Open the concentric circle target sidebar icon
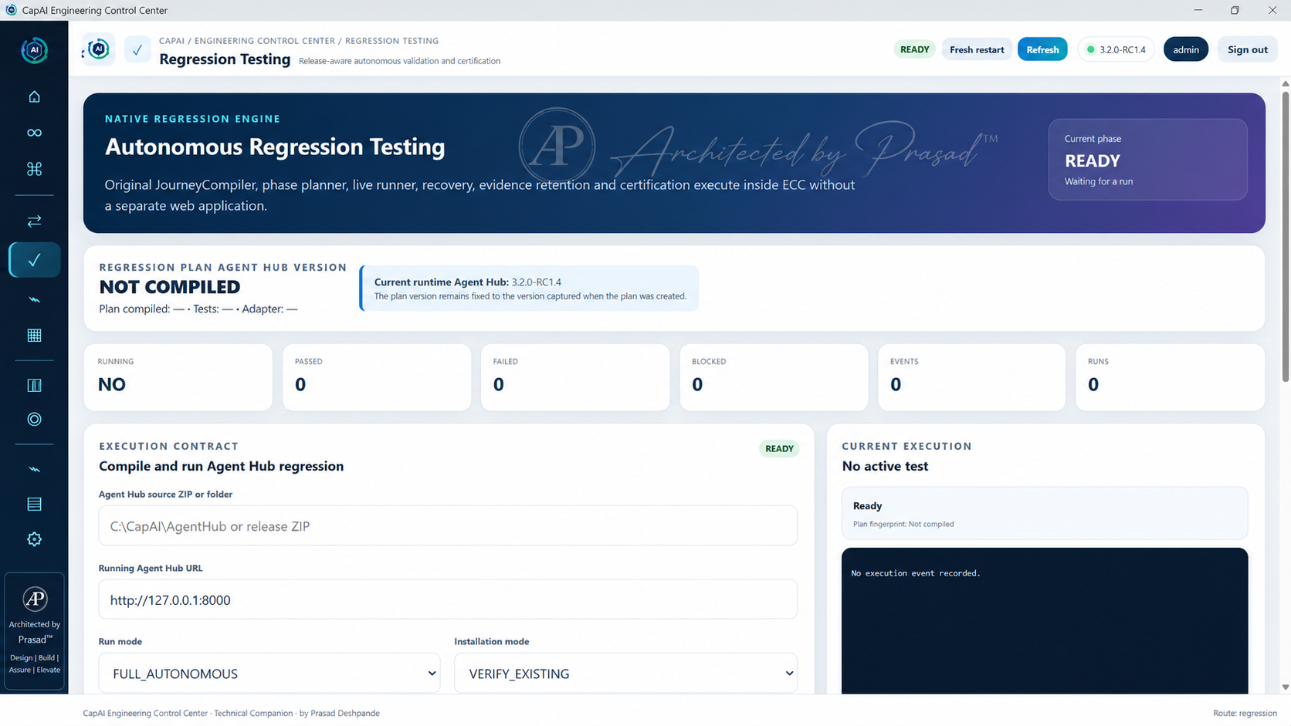This screenshot has width=1291, height=726. (34, 419)
